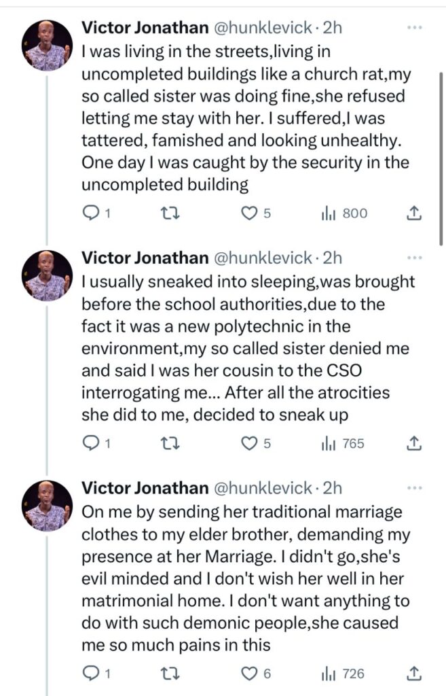Open profile avatar on the second tweet
The height and width of the screenshot is (696, 446).
pos(48,275)
